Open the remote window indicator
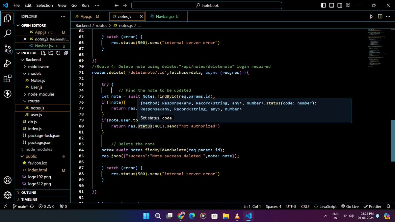The width and height of the screenshot is (395, 222). 5,207
